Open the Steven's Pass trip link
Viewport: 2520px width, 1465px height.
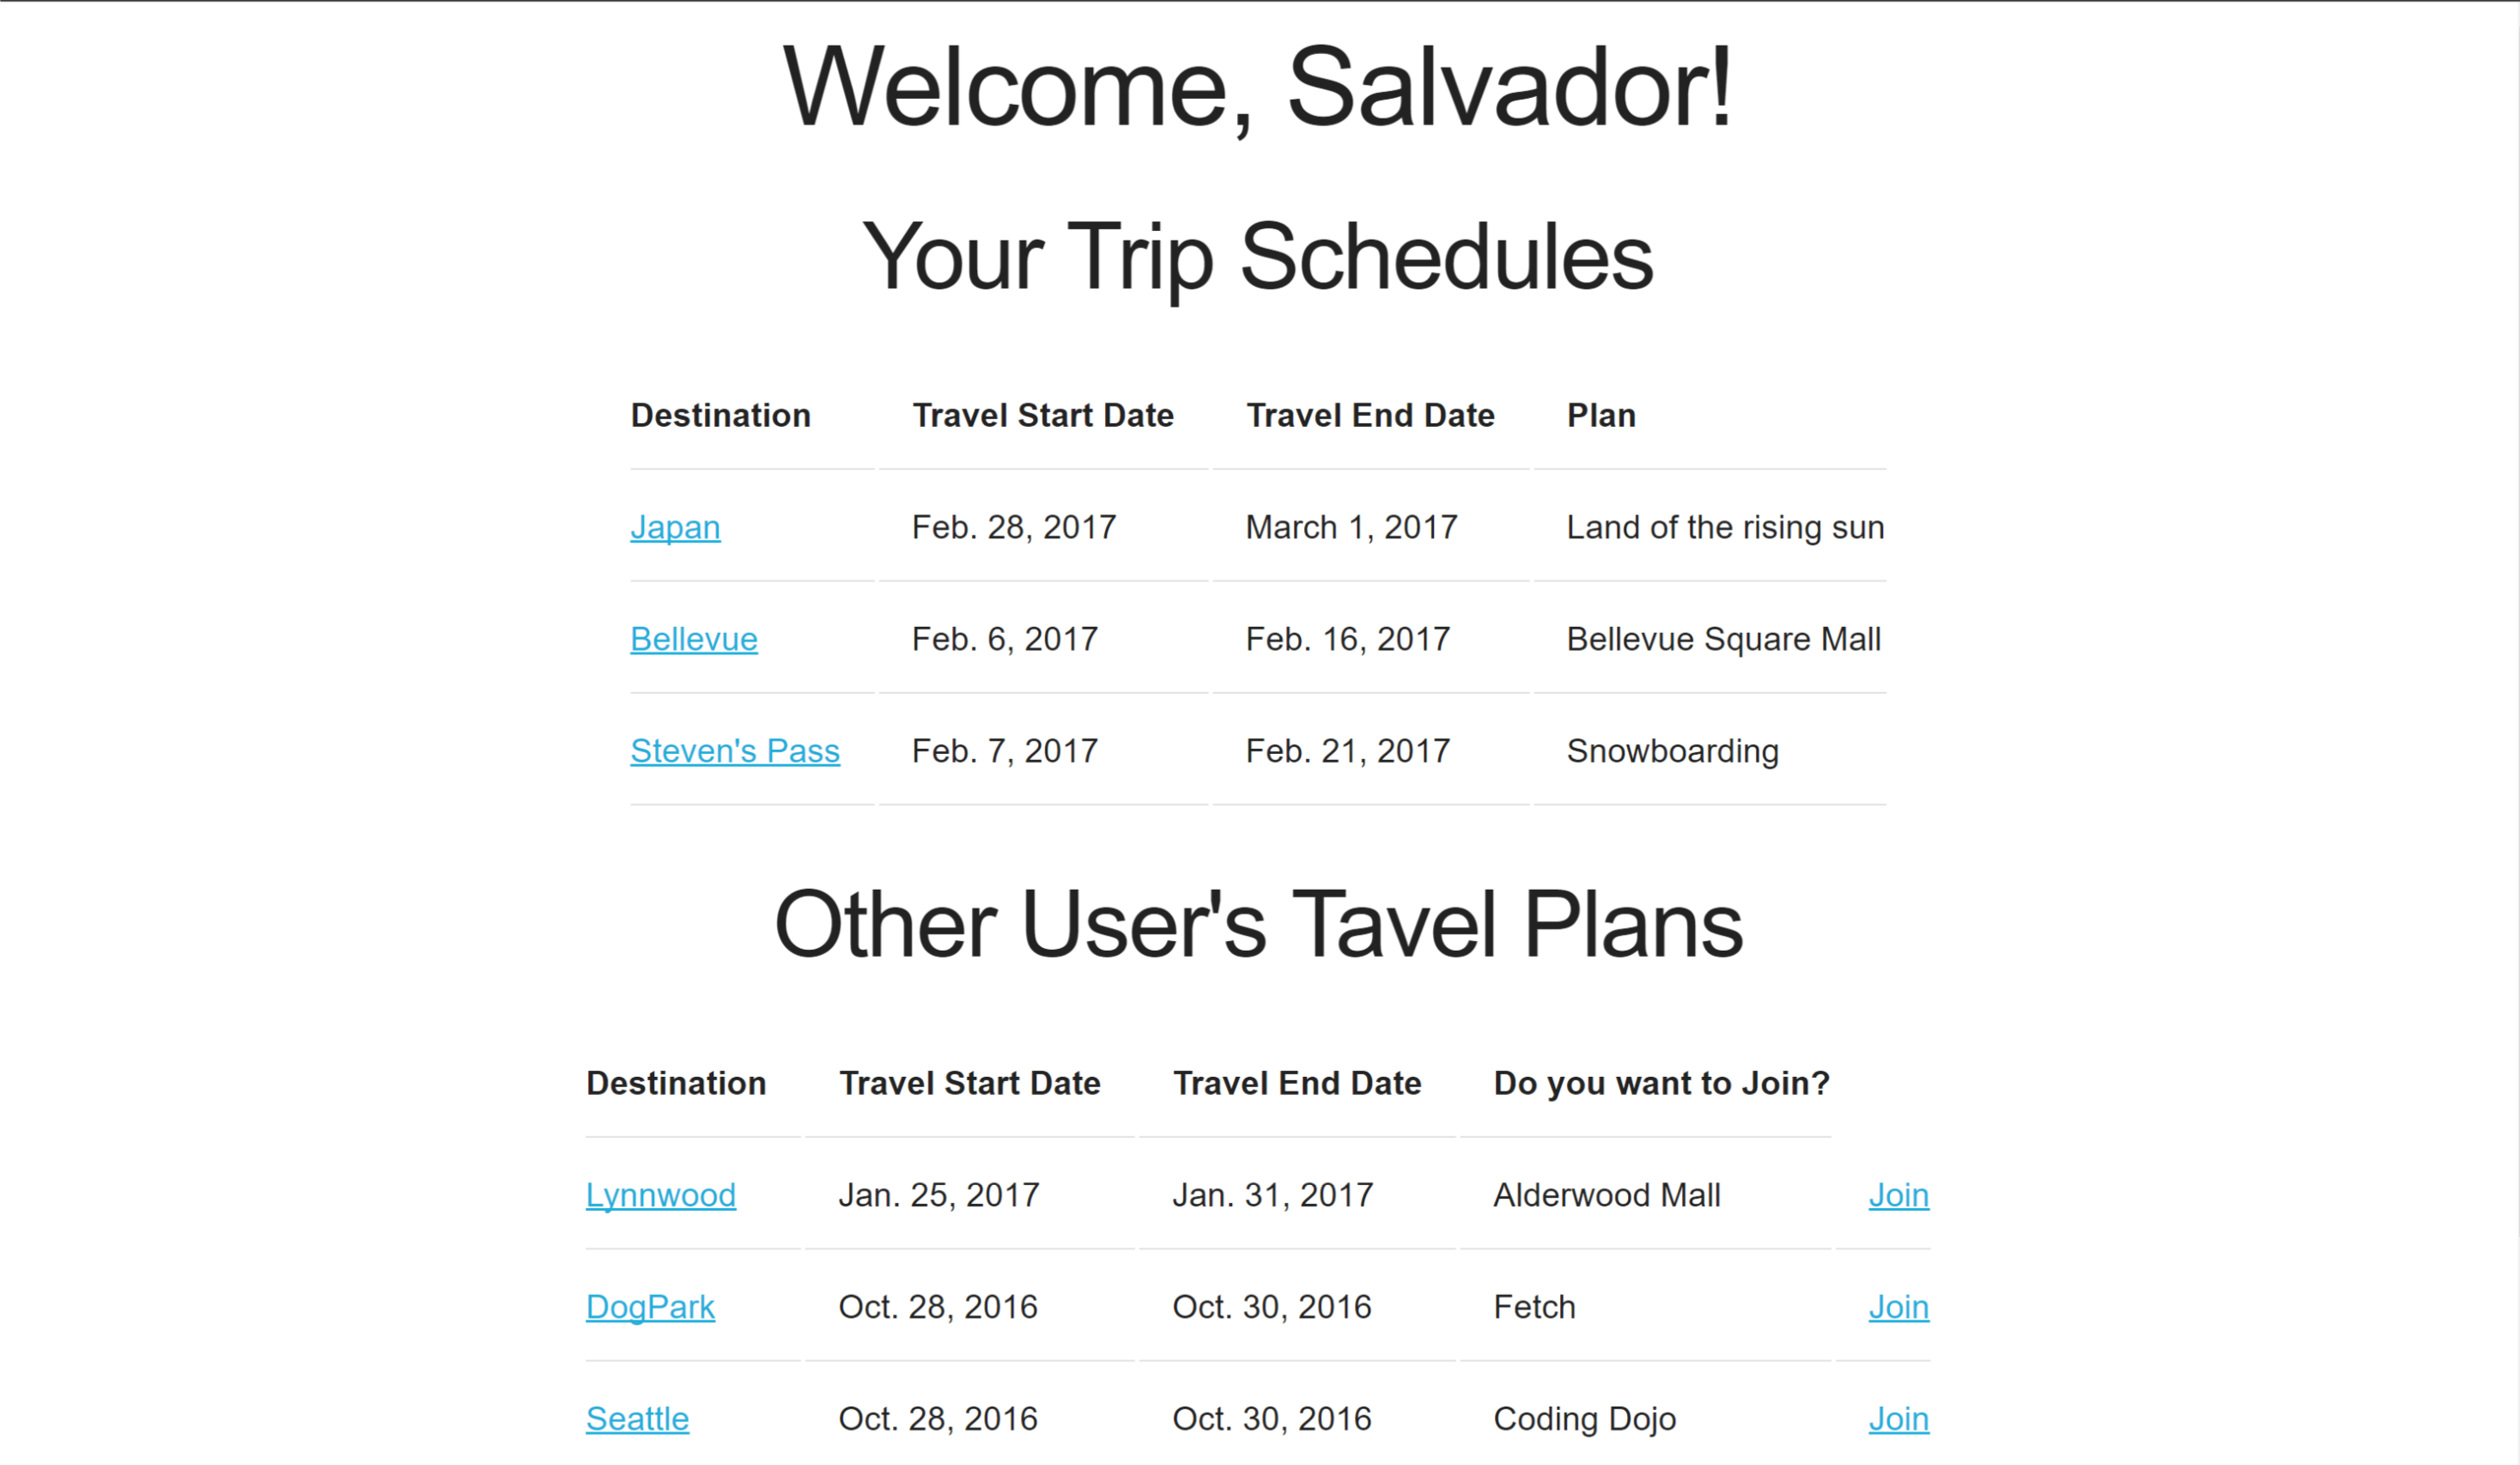pyautogui.click(x=735, y=751)
